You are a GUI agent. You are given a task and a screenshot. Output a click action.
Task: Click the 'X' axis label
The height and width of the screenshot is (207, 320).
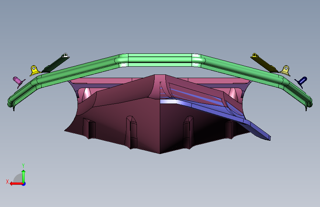pos(7,182)
